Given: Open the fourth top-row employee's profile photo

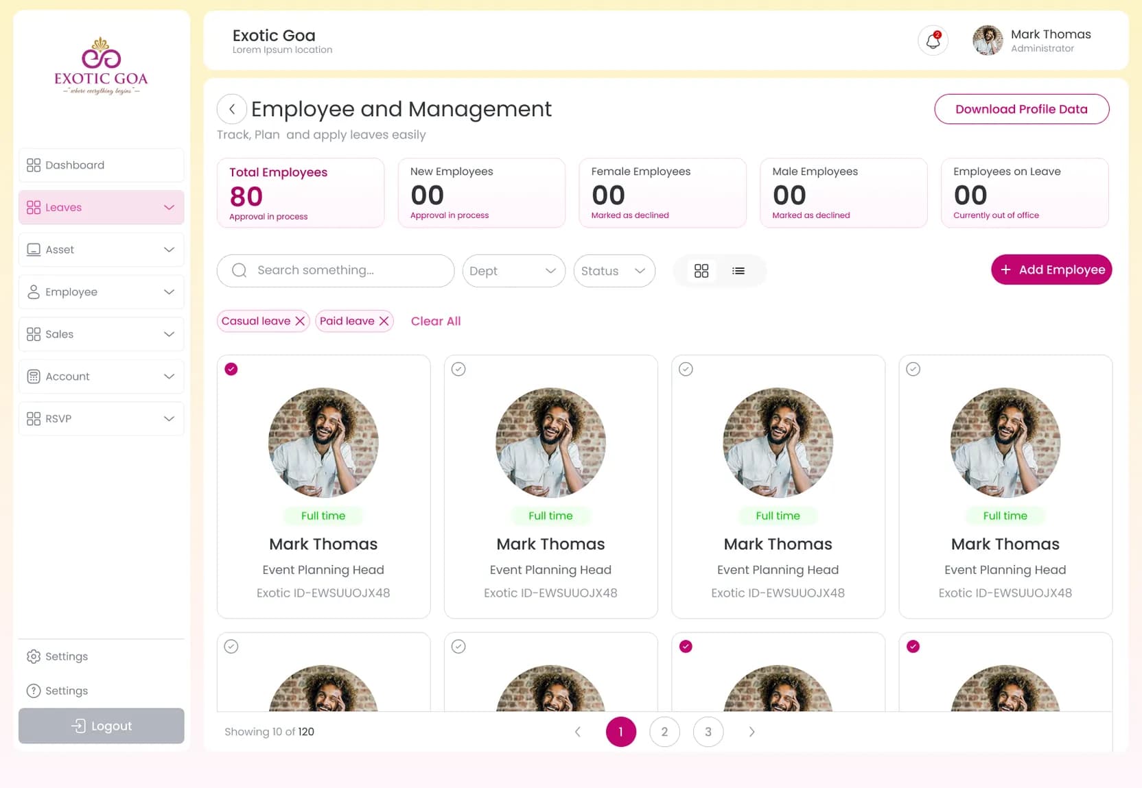Looking at the screenshot, I should [x=1005, y=443].
